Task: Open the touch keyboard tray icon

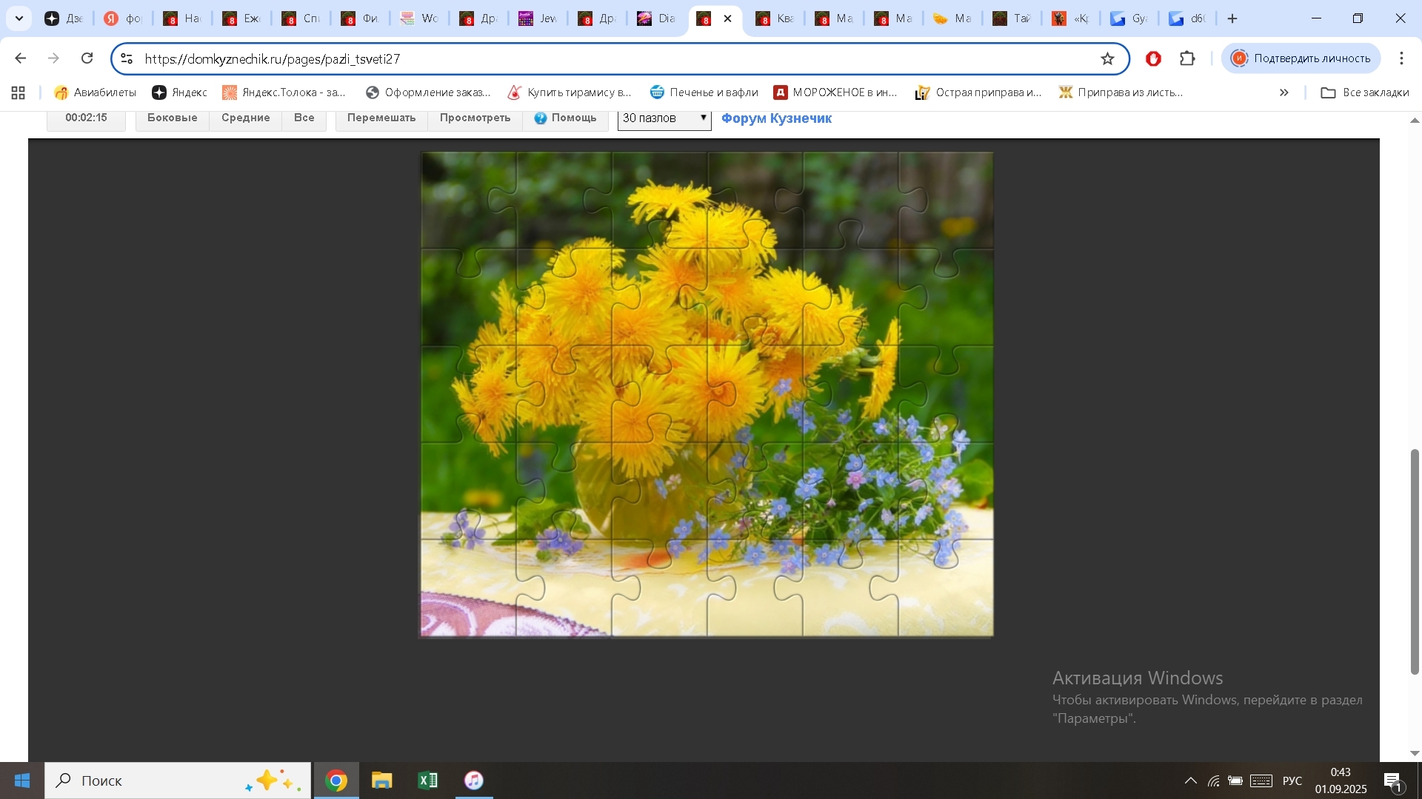Action: point(1261,781)
